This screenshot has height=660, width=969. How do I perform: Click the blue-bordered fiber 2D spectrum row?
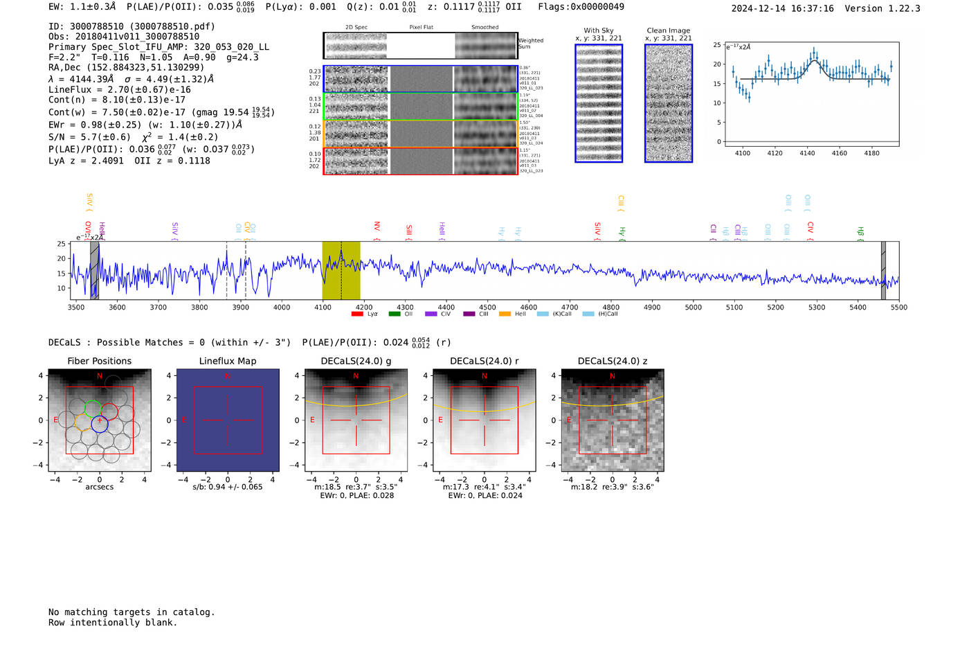tap(420, 79)
